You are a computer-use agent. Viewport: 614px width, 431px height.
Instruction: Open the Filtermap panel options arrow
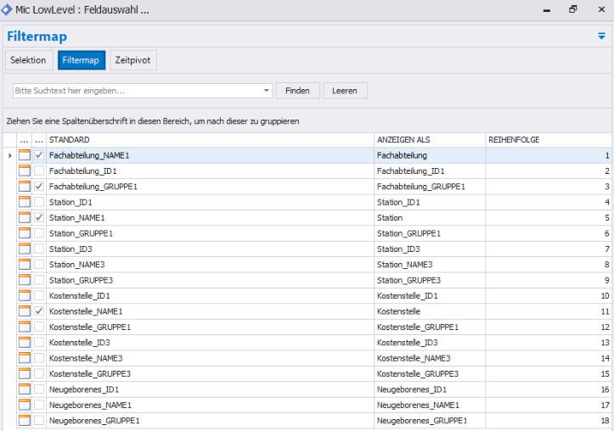(x=601, y=36)
